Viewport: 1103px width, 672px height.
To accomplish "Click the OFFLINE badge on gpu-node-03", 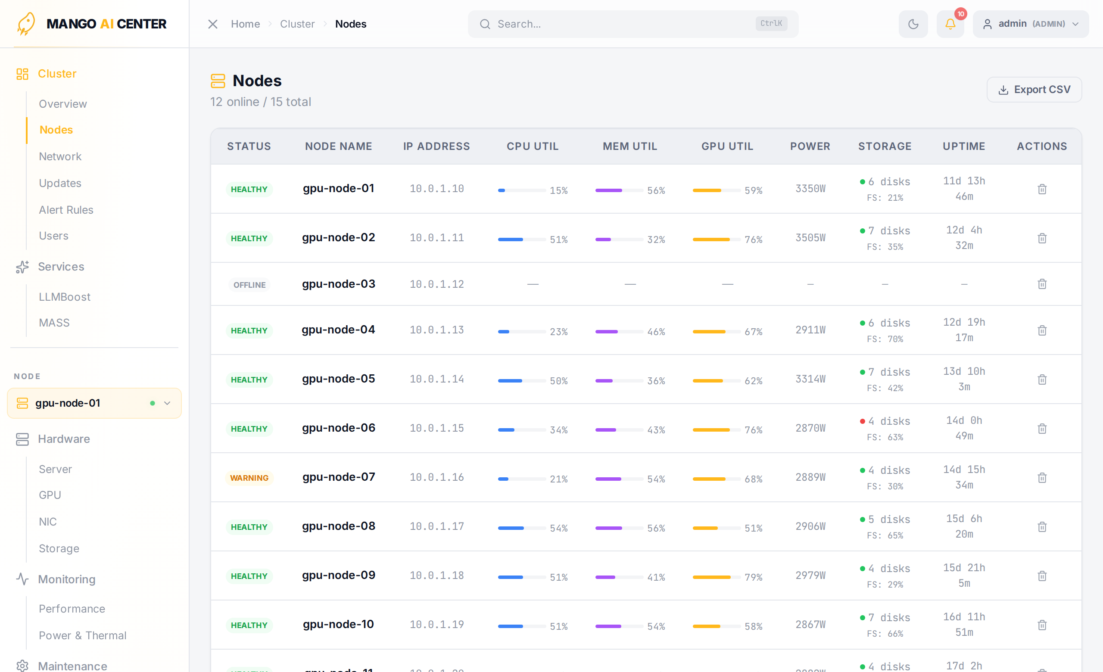I will point(249,285).
